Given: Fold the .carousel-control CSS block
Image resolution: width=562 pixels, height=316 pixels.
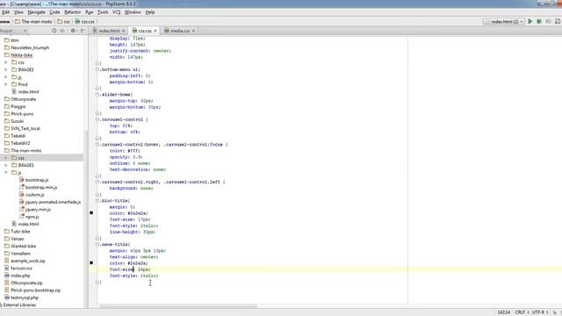Looking at the screenshot, I should click(97, 119).
